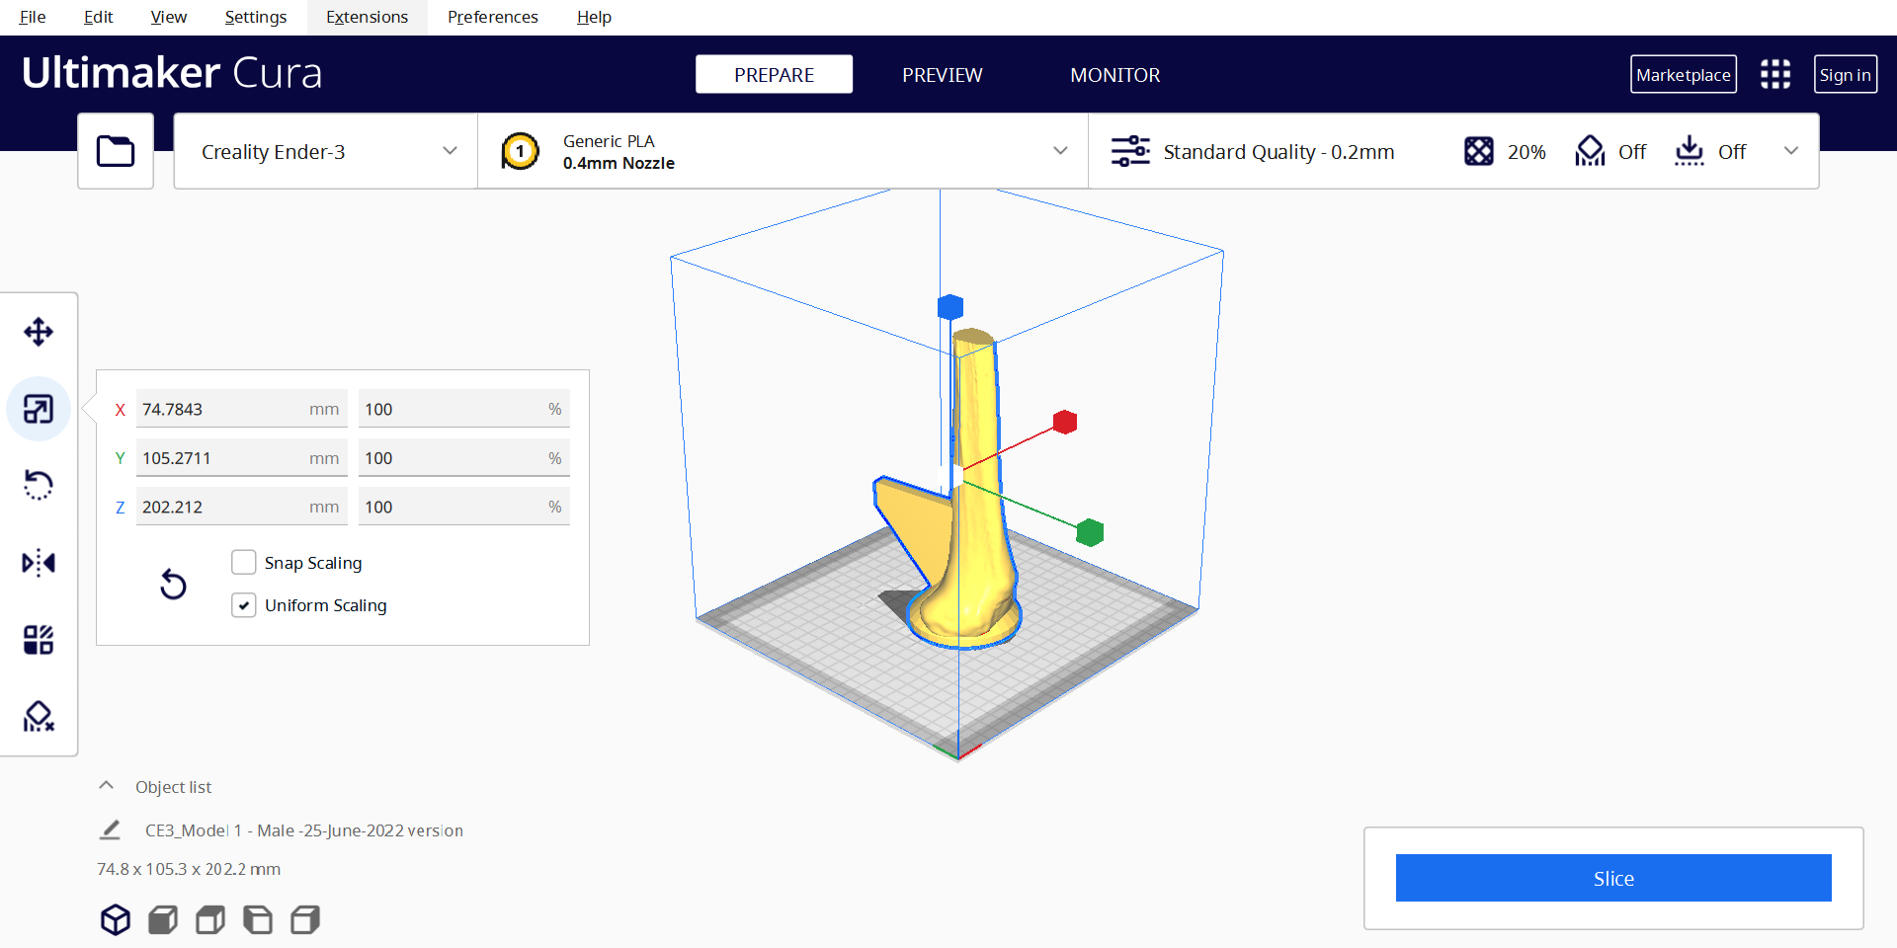Click the Slice button
1897x948 pixels.
pos(1612,878)
